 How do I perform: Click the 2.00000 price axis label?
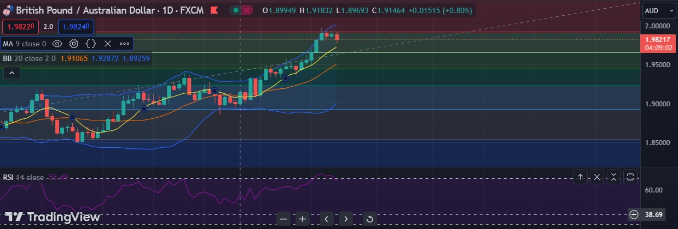coord(656,26)
